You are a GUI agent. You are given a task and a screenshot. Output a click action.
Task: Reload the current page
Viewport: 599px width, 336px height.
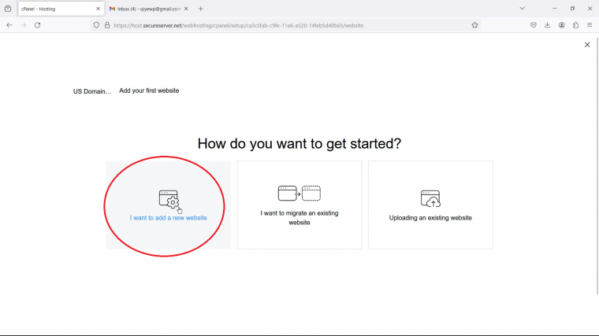click(38, 25)
